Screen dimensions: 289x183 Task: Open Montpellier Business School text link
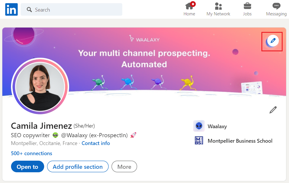tap(240, 141)
